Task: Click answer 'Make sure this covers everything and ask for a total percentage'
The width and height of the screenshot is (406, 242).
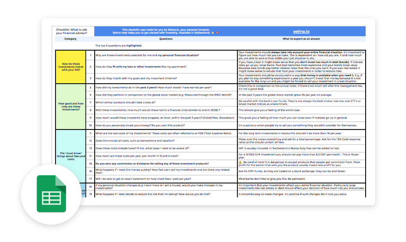Action: click(x=301, y=141)
